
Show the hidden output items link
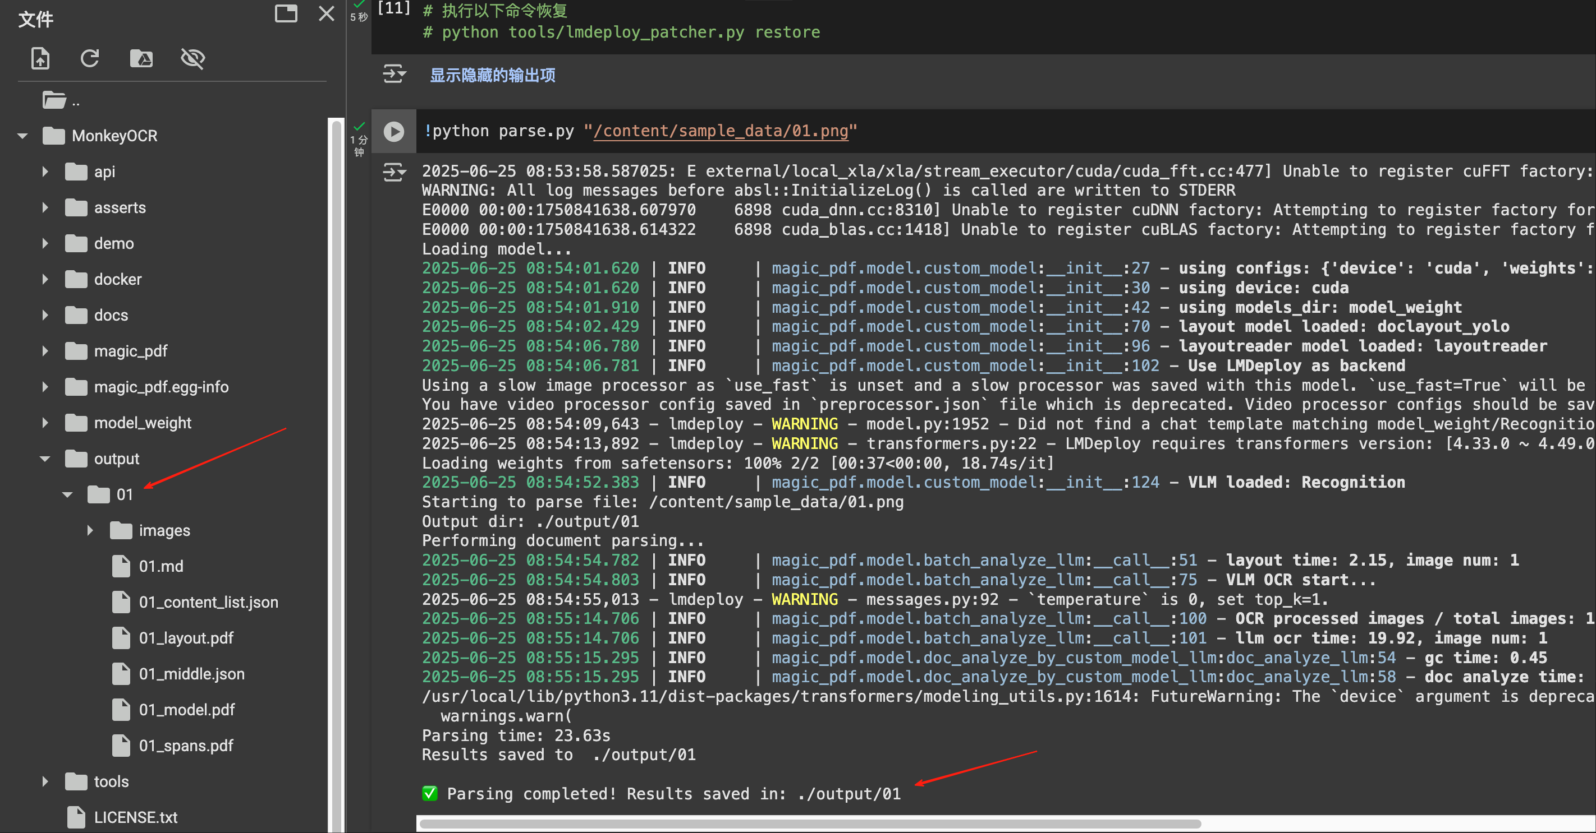493,75
